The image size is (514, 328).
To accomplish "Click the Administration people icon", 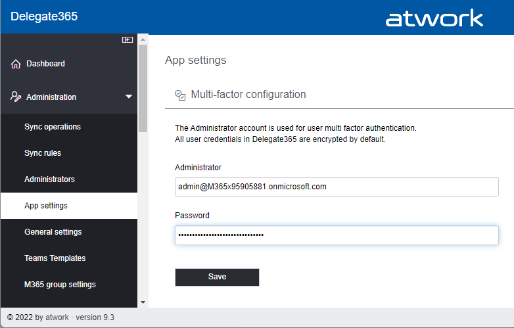I will [x=16, y=97].
